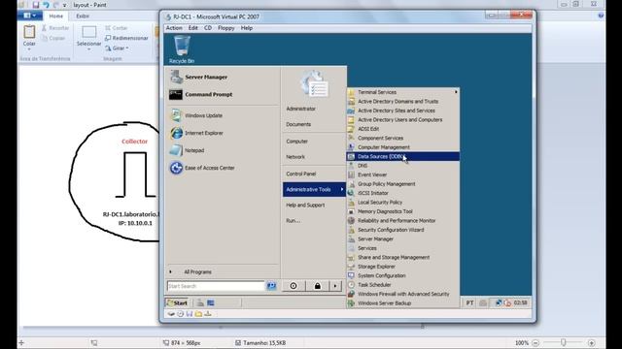The width and height of the screenshot is (622, 349).
Task: Open Share and Storage Management
Action: (x=403, y=257)
